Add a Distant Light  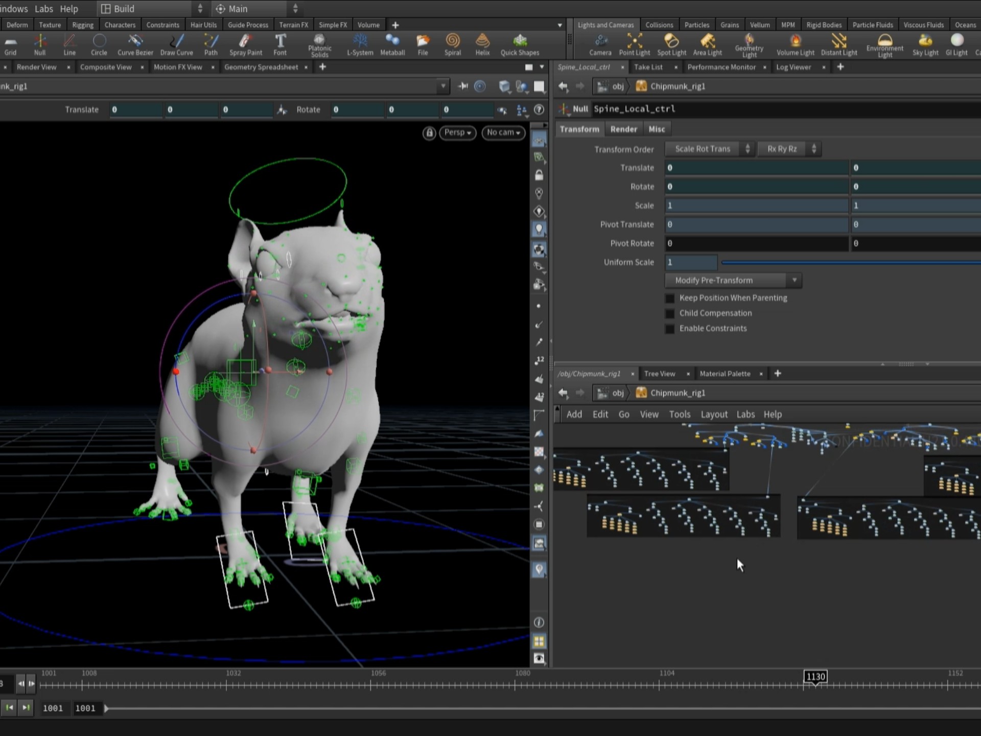click(838, 44)
